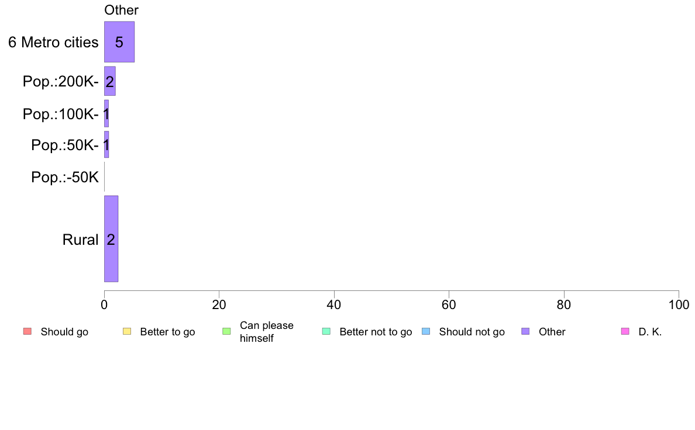Click the 40 axis tick label
Viewport: 695px width, 430px height.
coord(334,304)
